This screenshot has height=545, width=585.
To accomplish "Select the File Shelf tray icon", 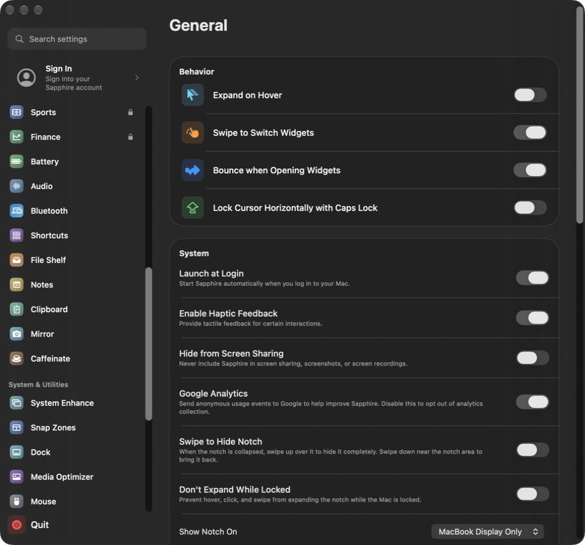I will tap(17, 260).
